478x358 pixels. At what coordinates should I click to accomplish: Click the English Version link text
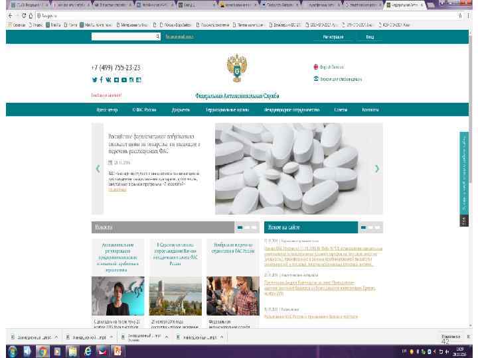pyautogui.click(x=332, y=67)
